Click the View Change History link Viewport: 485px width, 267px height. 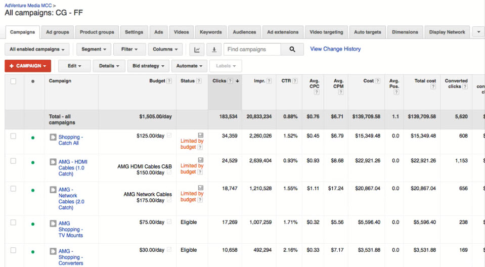(x=335, y=49)
